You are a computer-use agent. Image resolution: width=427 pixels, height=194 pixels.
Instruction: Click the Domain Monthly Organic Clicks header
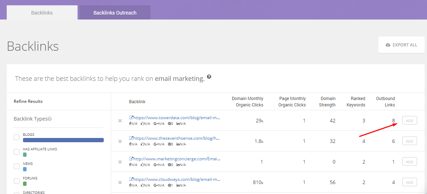pyautogui.click(x=247, y=102)
